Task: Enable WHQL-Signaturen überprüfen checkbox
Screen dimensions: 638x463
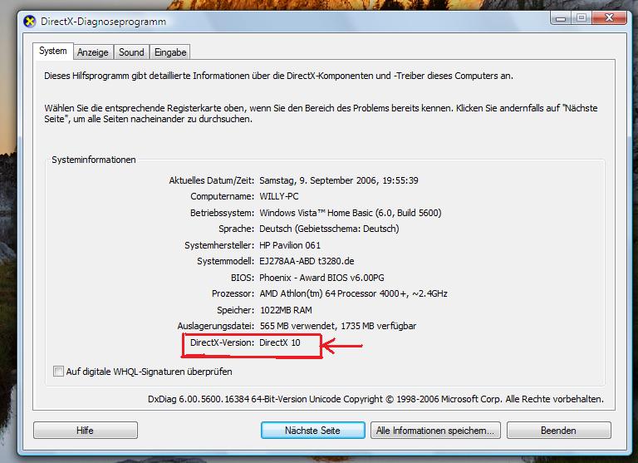Action: [59, 372]
